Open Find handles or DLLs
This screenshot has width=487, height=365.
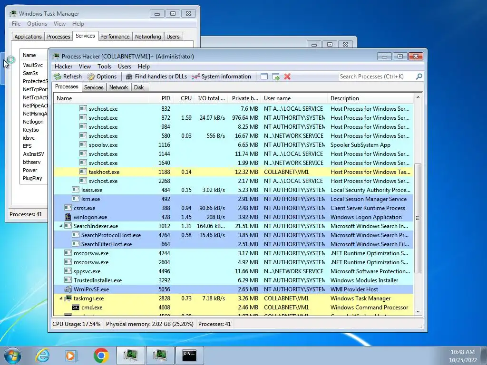coord(156,77)
